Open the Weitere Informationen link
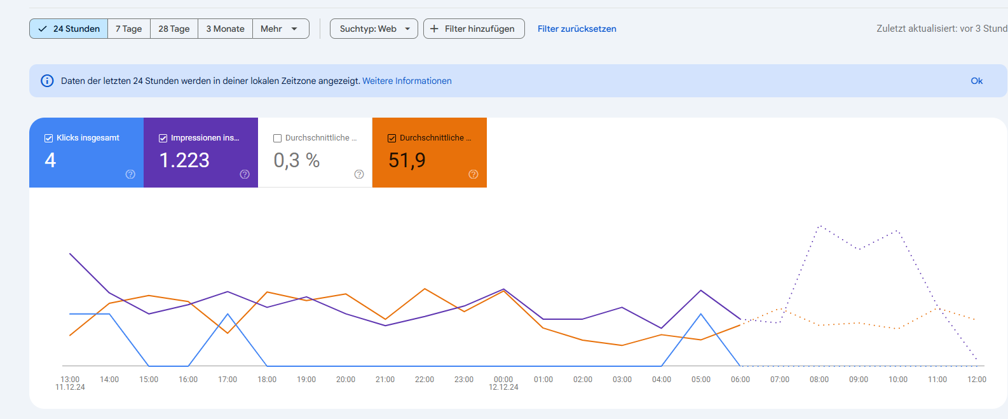The height and width of the screenshot is (419, 1008). 407,81
